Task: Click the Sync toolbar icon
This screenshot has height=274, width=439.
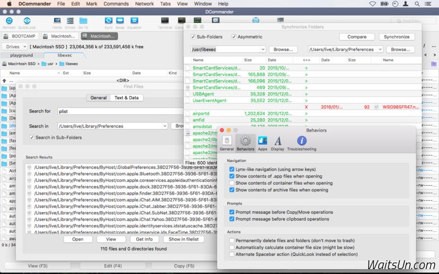Action: [x=108, y=21]
